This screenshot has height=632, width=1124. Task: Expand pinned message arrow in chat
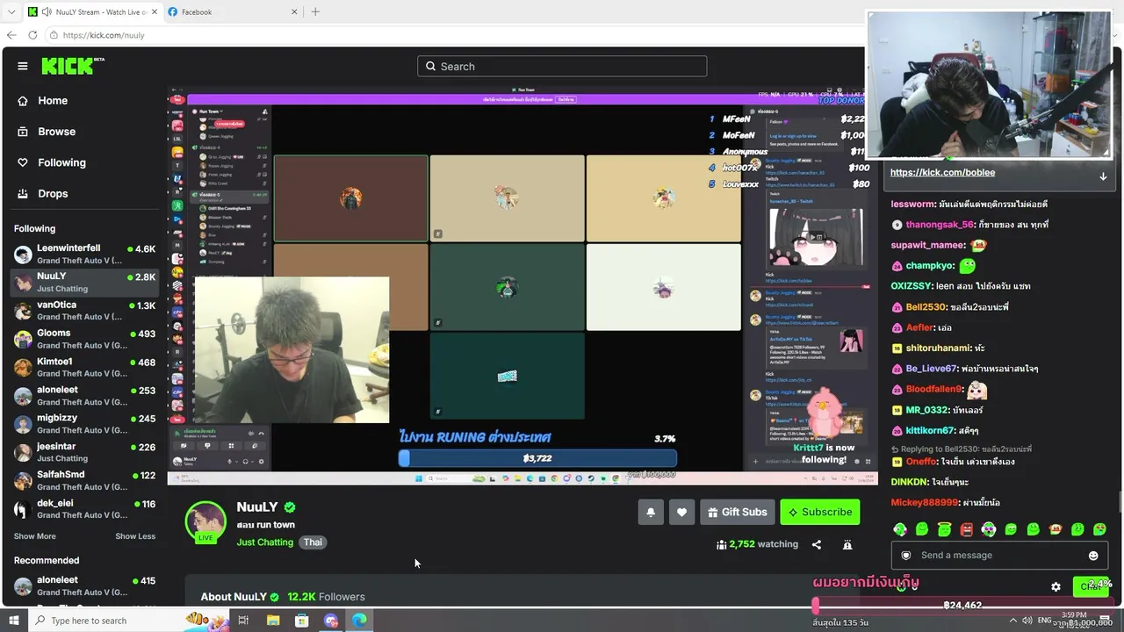[x=1103, y=176]
